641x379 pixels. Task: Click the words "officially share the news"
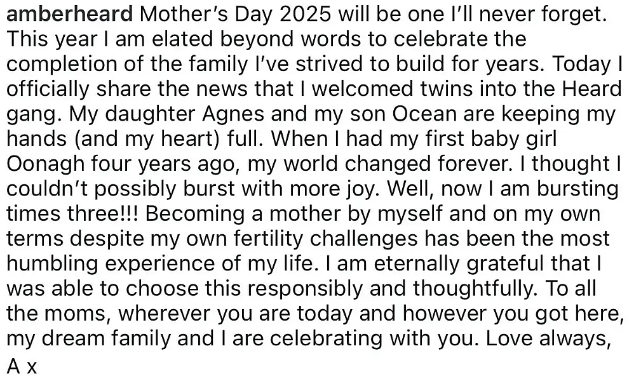click(127, 90)
